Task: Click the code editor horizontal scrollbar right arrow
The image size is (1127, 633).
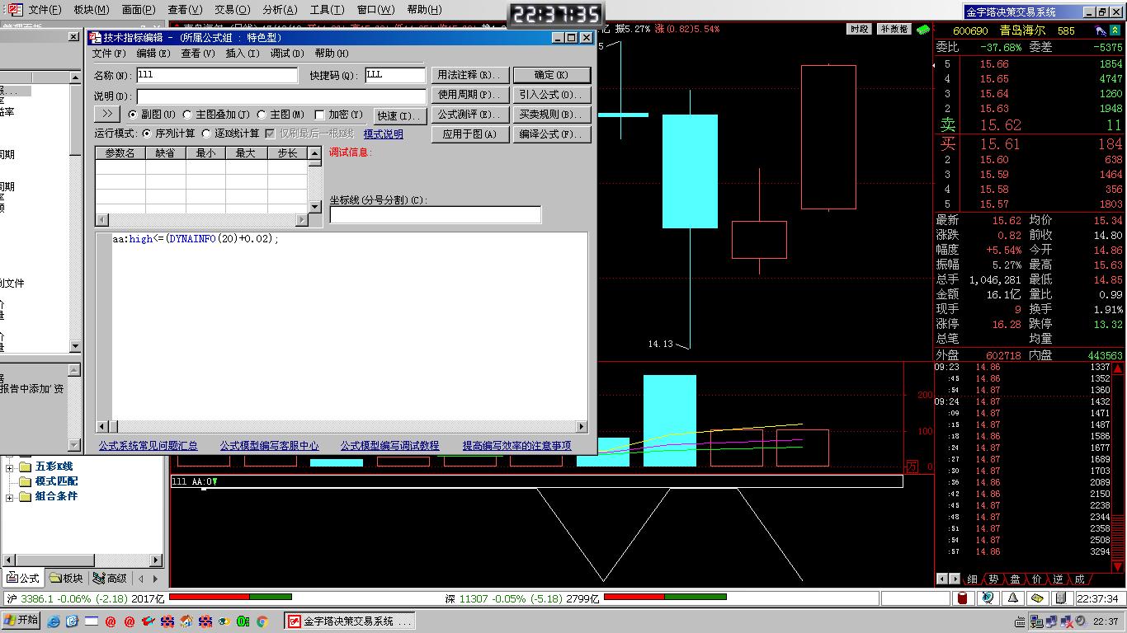Action: (x=582, y=426)
